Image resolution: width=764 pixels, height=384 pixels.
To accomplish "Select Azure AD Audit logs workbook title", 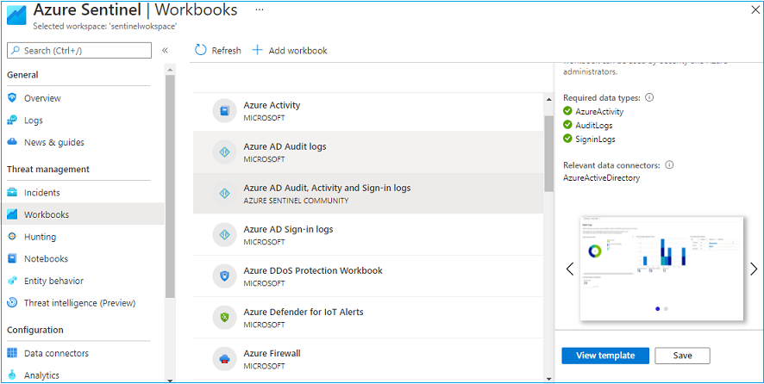I will point(285,146).
